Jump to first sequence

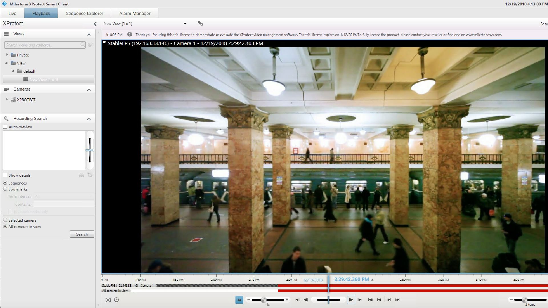(370, 300)
